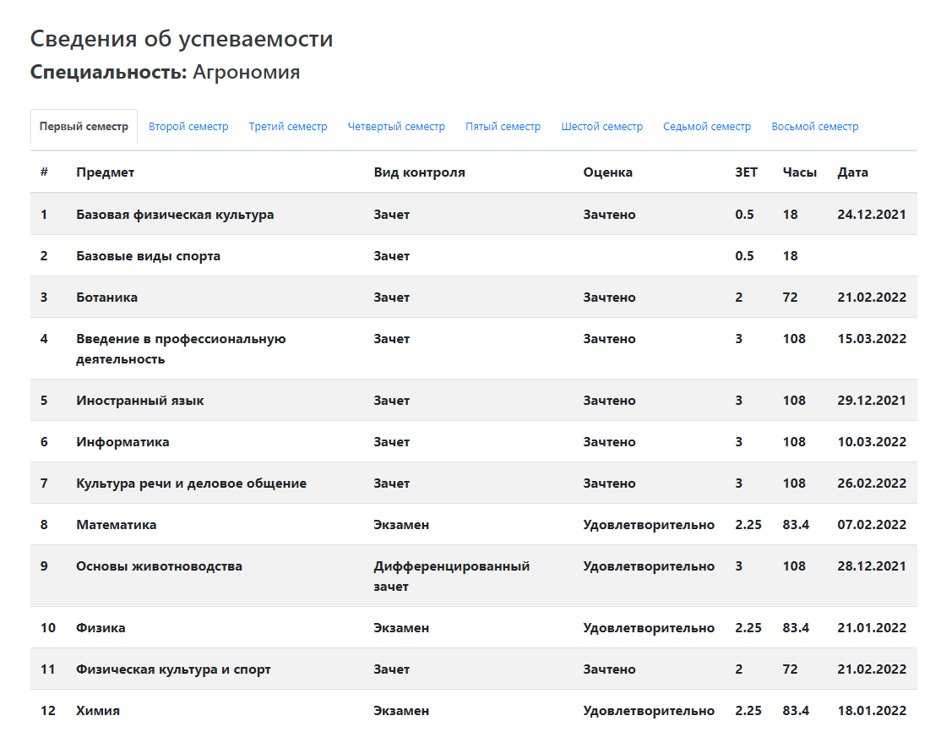Click the Базовые виды спорта row
The image size is (941, 743).
[x=474, y=256]
